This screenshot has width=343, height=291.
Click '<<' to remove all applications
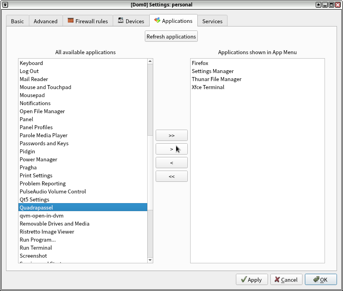coord(171,176)
